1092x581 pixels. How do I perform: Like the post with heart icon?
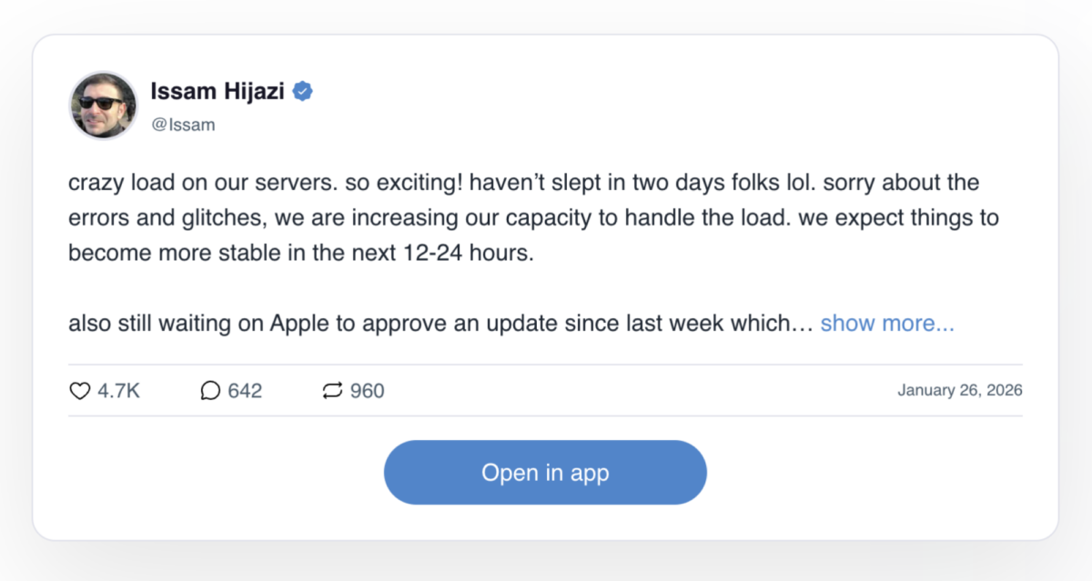(80, 391)
